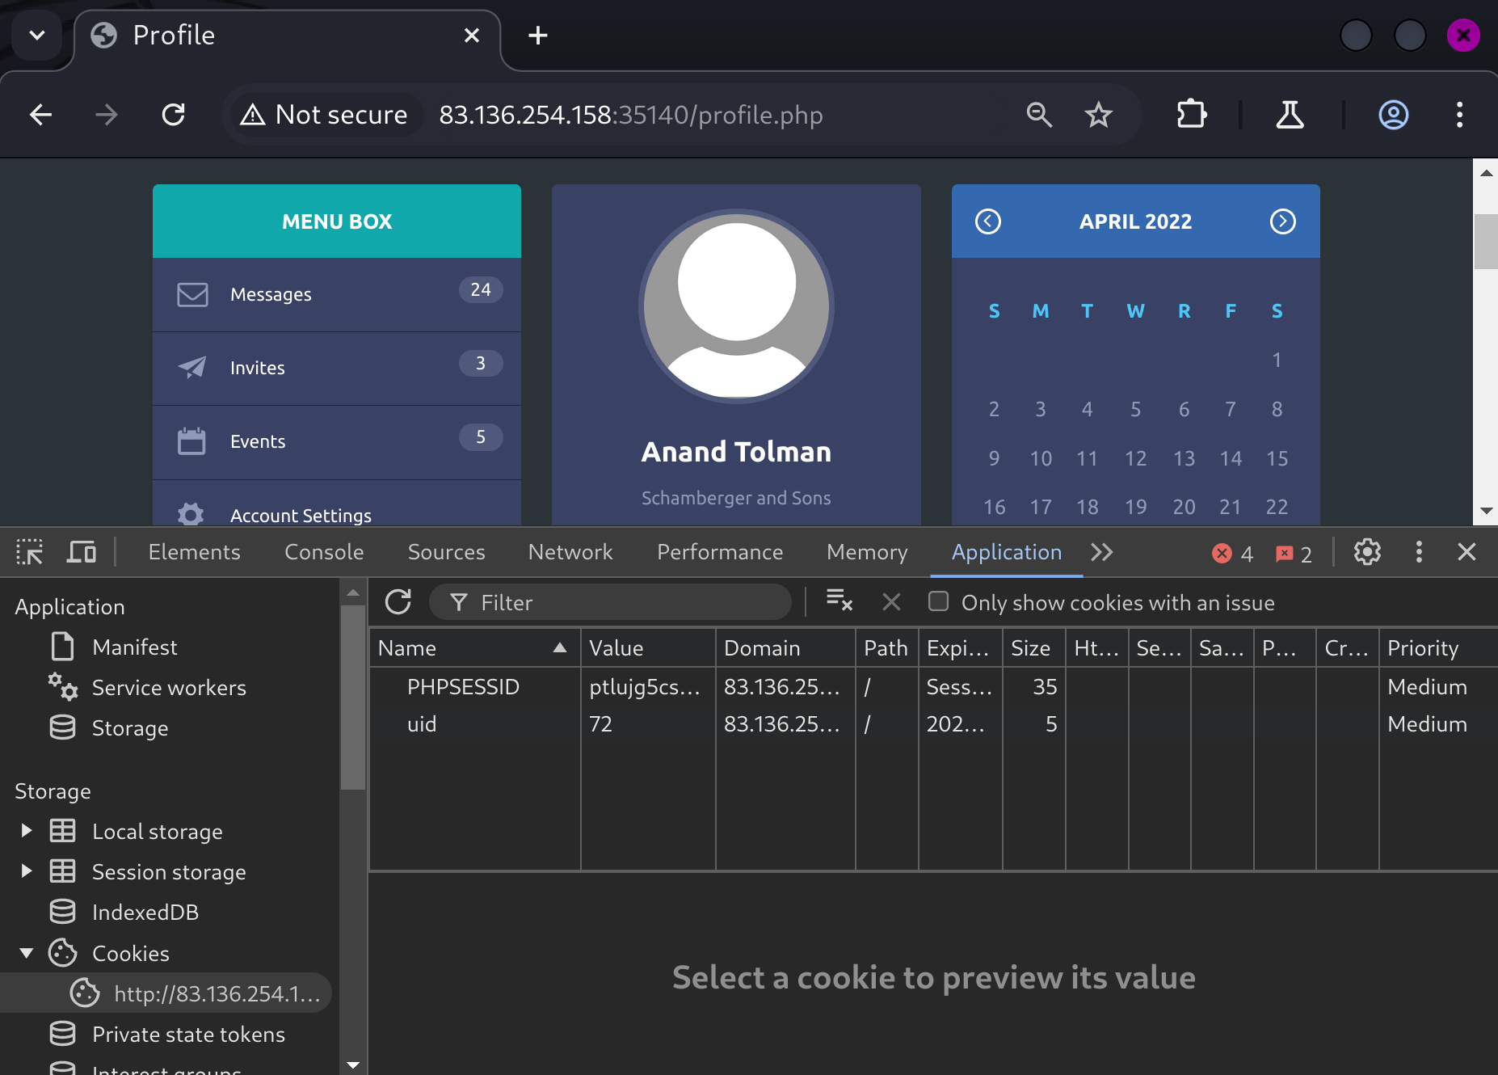Open Messages in the menu box
Viewport: 1498px width, 1075px height.
coord(271,295)
